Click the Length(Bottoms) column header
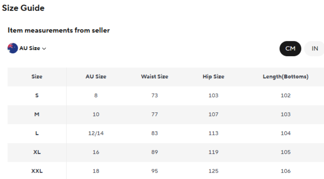This screenshot has height=179, width=324. coord(286,77)
